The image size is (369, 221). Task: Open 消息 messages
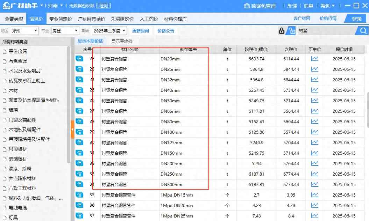[x=309, y=5]
